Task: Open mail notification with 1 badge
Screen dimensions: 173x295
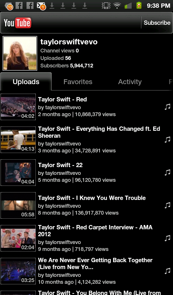Action: [41, 6]
